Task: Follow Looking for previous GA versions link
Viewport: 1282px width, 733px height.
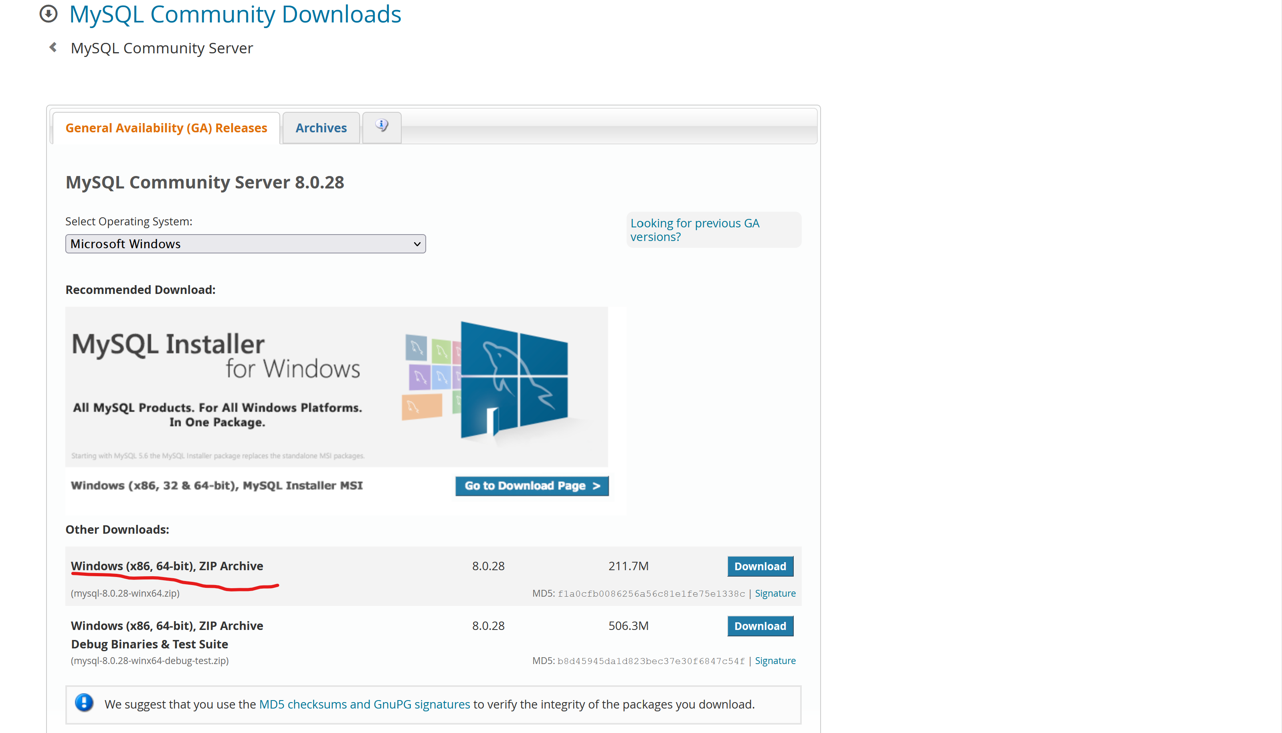Action: [x=694, y=230]
